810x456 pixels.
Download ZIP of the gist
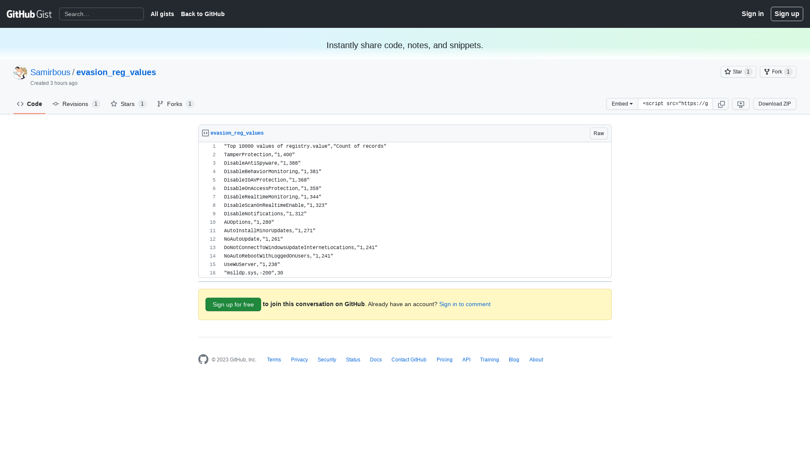click(x=775, y=104)
